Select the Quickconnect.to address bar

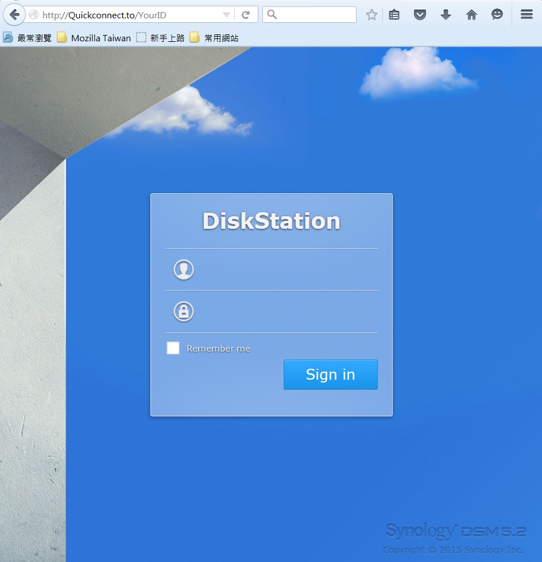[x=126, y=15]
